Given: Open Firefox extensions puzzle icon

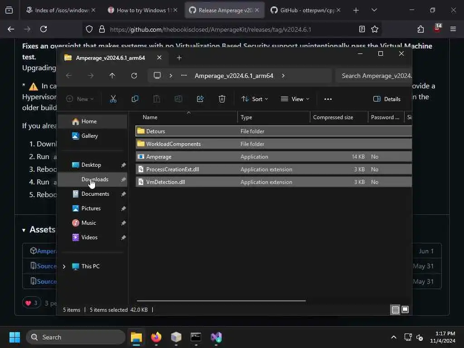Looking at the screenshot, I should point(420,29).
